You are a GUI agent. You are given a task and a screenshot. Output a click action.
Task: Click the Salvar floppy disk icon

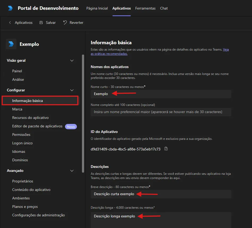[41, 23]
